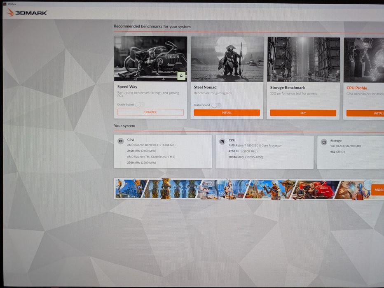Click '982 GB (C:)' storage text
Viewport: 384px width, 288px height.
337,152
